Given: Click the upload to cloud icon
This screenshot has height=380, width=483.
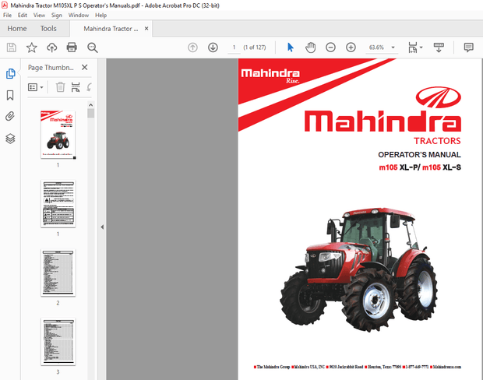Looking at the screenshot, I should click(x=51, y=47).
